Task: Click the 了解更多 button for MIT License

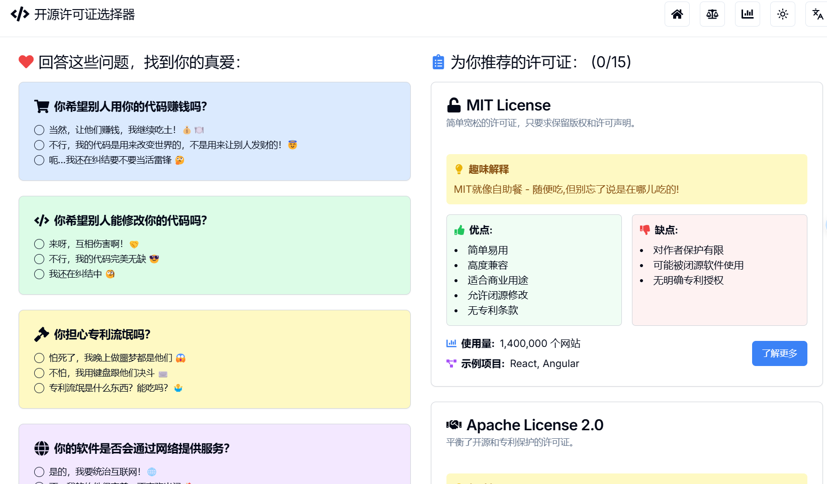Action: (779, 353)
